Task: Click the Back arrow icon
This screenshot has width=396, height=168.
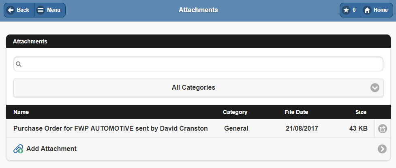Action: click(x=11, y=10)
